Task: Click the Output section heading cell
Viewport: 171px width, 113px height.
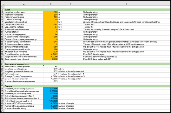Action: click(x=24, y=86)
